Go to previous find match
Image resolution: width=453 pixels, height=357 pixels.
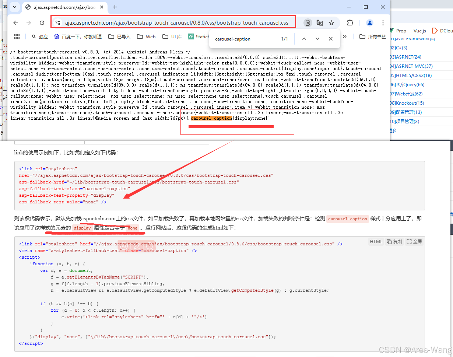pyautogui.click(x=304, y=39)
